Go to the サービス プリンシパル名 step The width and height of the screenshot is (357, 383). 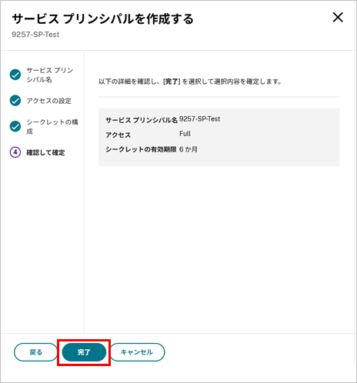pyautogui.click(x=50, y=75)
